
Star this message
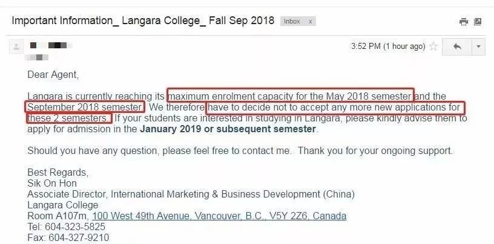433,47
